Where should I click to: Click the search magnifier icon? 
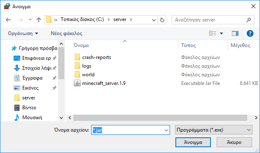tap(248, 20)
